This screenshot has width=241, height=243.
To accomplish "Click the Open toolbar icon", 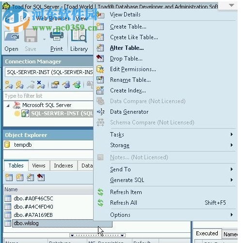I will coord(11,36).
